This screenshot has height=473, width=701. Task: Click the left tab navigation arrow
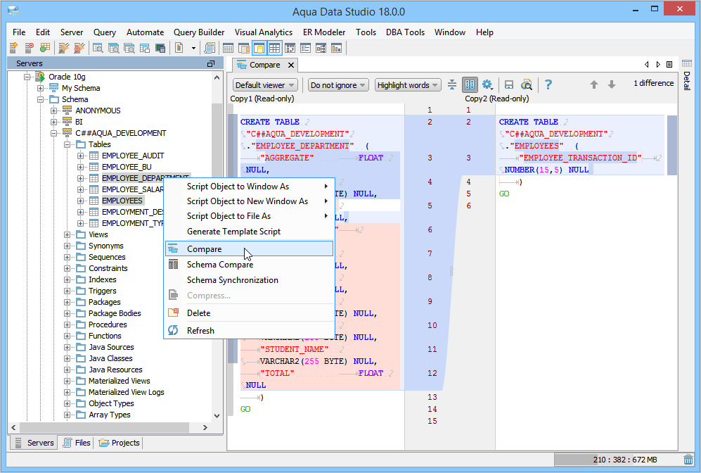(646, 65)
